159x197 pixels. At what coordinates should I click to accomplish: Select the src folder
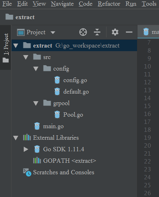point(47,57)
